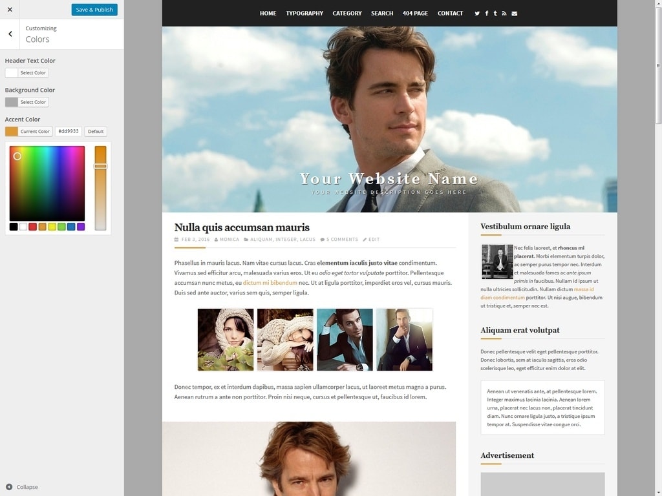Screen dimensions: 662x496
Task: Open the Facebook social icon link
Action: [x=486, y=14]
